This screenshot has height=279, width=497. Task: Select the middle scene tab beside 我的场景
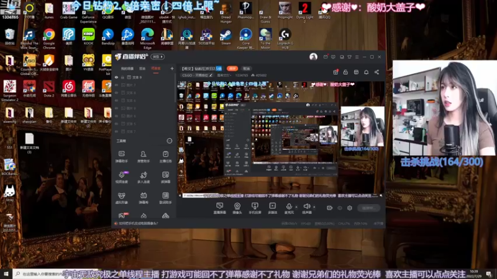click(x=142, y=69)
